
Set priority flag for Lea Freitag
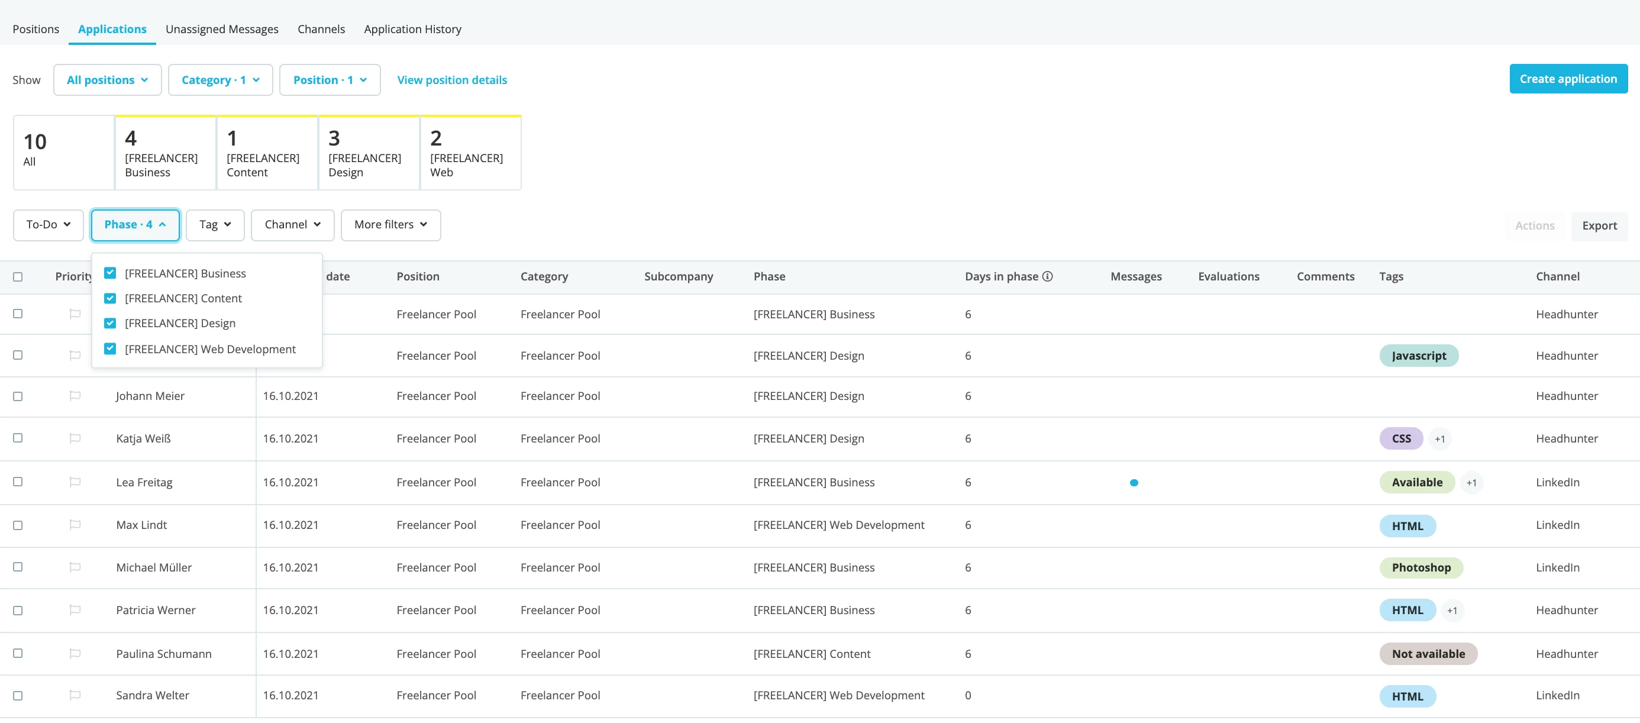pos(75,482)
